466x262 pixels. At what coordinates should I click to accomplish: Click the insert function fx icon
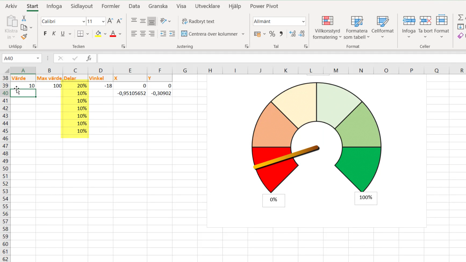tap(89, 58)
